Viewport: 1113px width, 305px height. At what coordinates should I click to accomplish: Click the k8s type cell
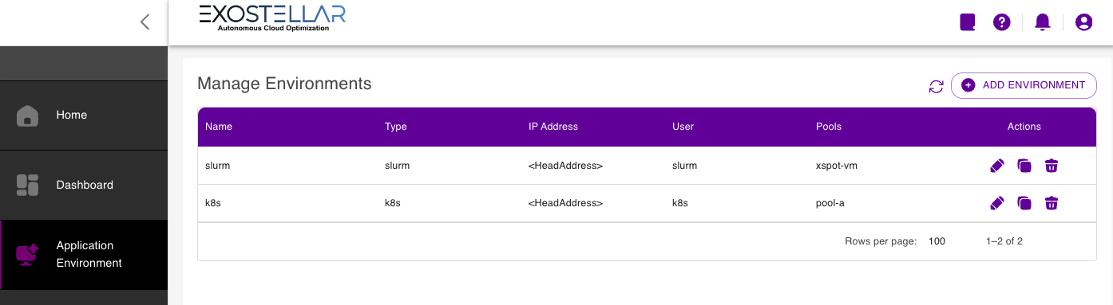tap(393, 203)
